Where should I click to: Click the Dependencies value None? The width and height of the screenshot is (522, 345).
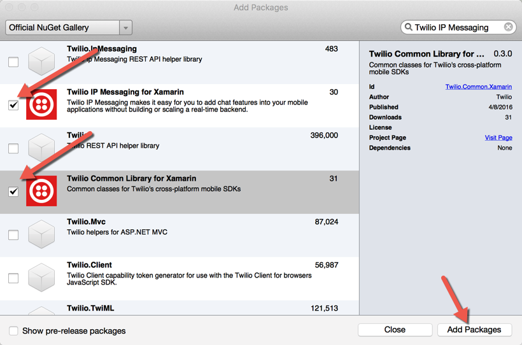pos(505,148)
